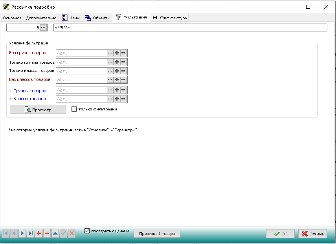This screenshot has width=336, height=244.
Task: Go to last record in navigator
Action: pyautogui.click(x=30, y=233)
